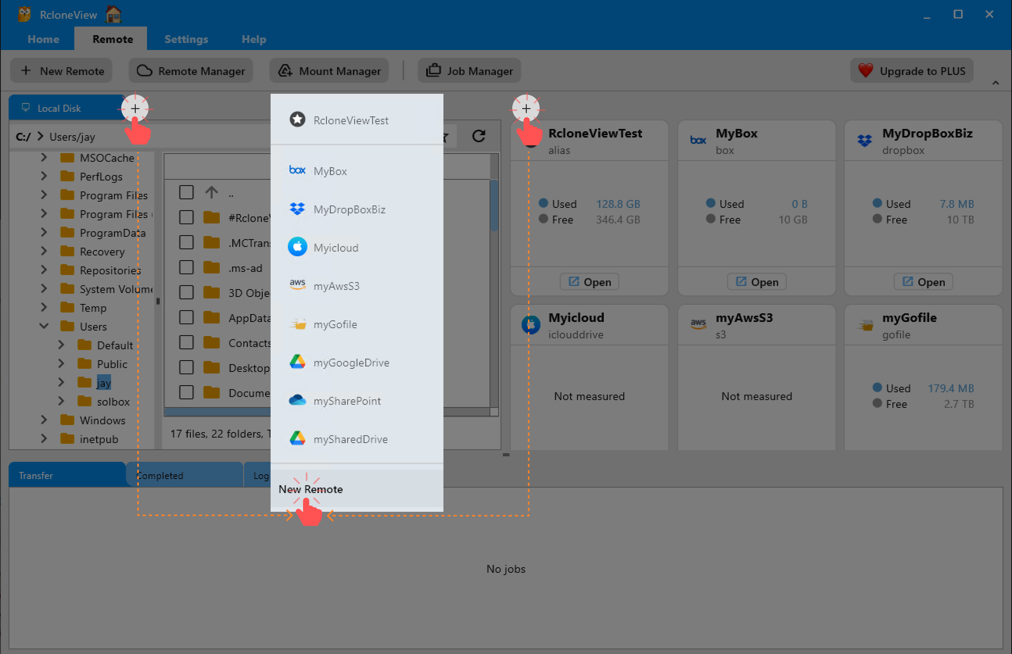The width and height of the screenshot is (1012, 654).
Task: Click the chevron below Upgrade to PLUS
Action: [996, 83]
